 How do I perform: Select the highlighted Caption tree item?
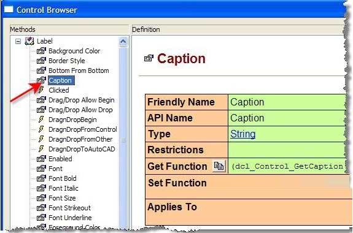[61, 80]
